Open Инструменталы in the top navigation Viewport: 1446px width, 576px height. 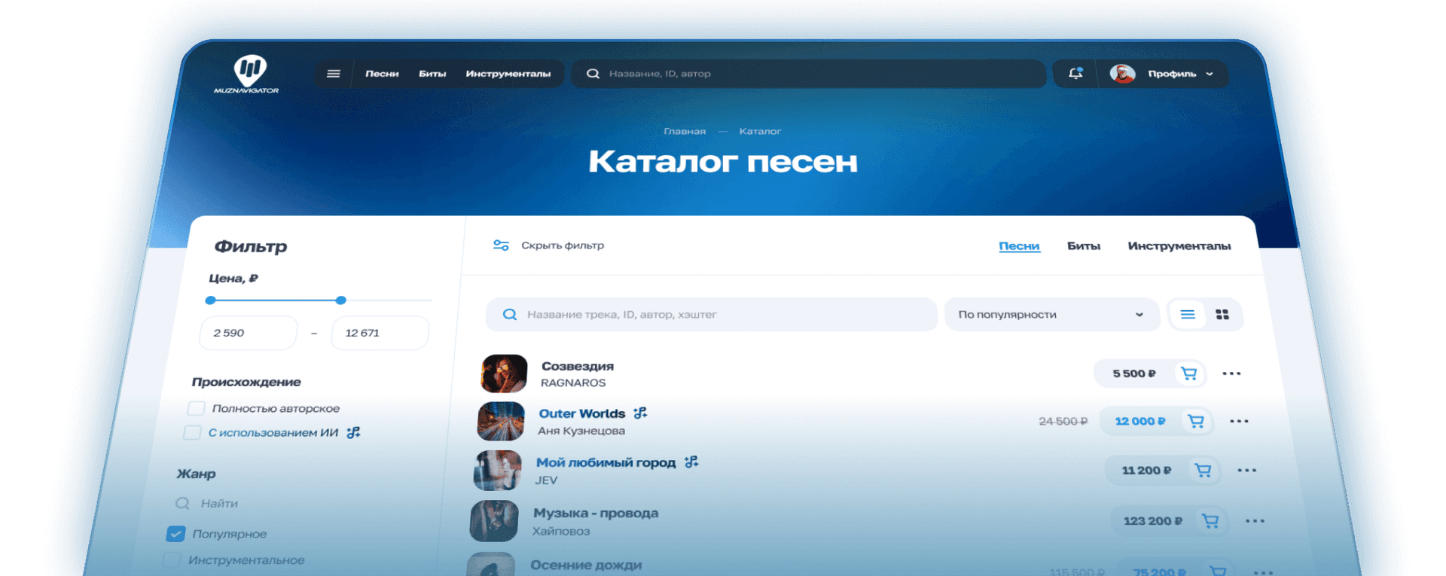(508, 74)
